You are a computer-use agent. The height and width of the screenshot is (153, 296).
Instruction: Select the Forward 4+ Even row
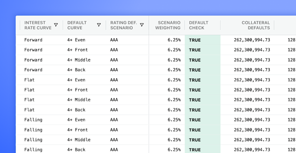[156, 40]
